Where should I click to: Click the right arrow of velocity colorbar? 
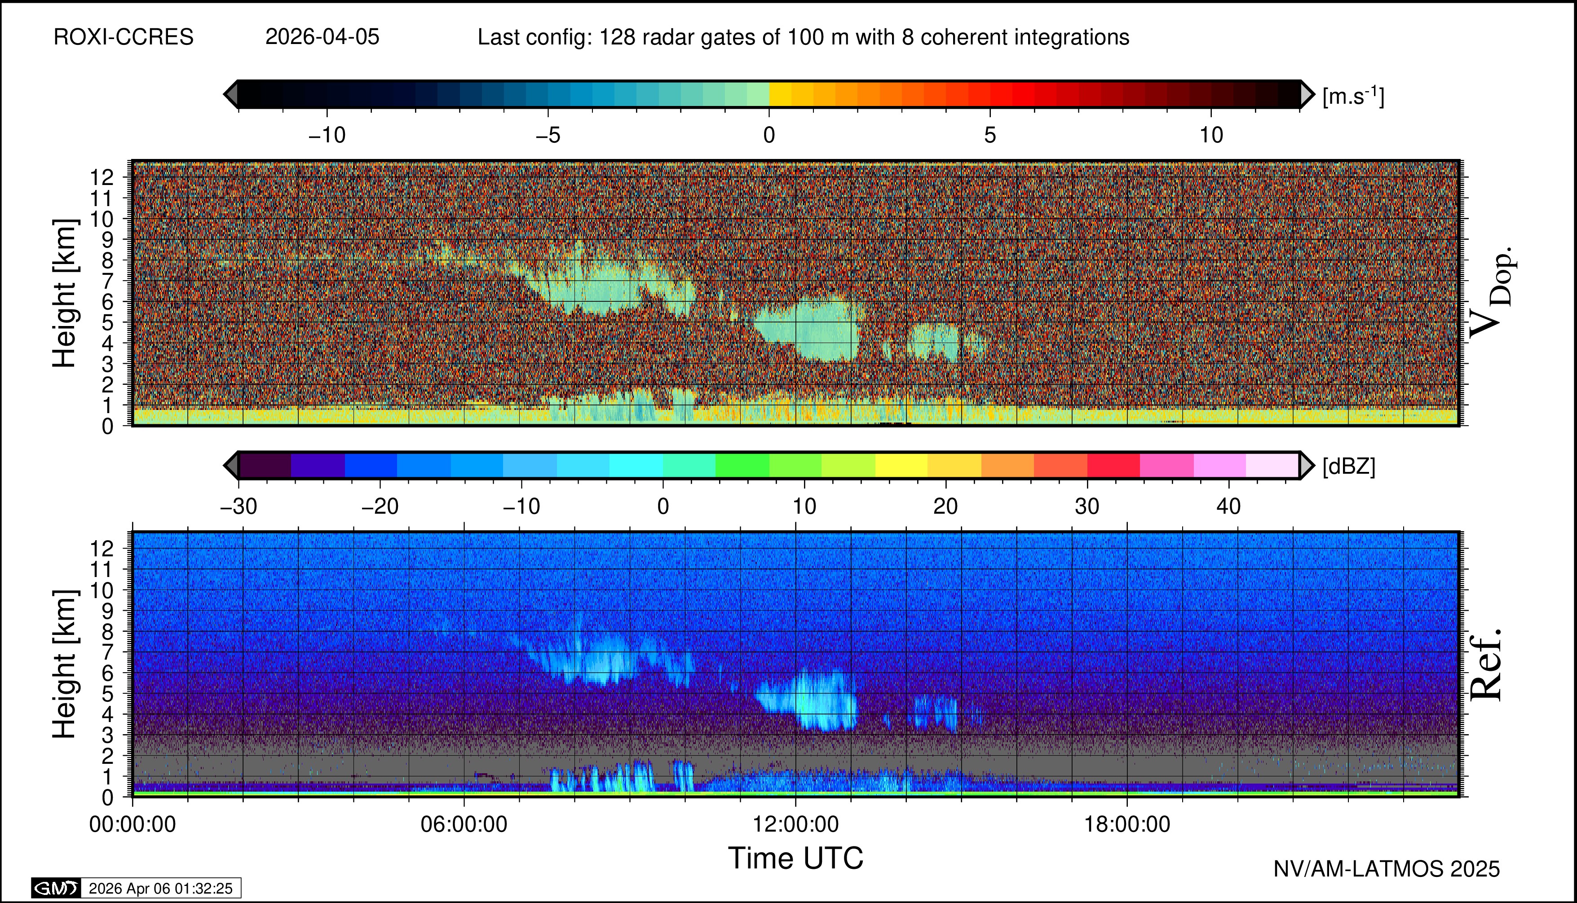click(1307, 94)
